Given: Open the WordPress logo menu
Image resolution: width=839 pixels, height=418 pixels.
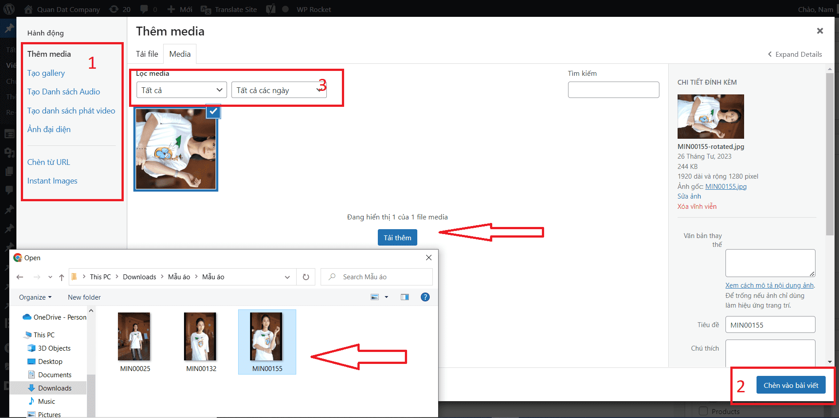Looking at the screenshot, I should click(x=9, y=9).
